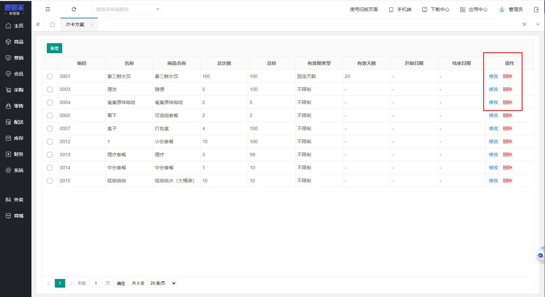Switch to the 次卡方案 tab
The height and width of the screenshot is (297, 545).
75,24
